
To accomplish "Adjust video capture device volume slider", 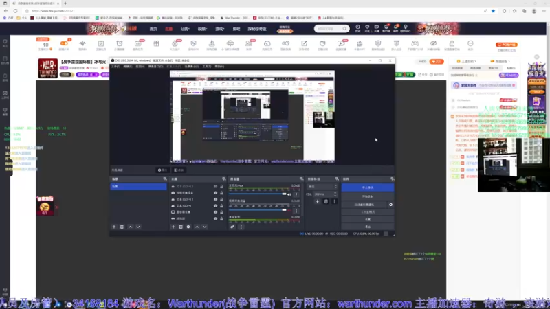I will coord(258,210).
